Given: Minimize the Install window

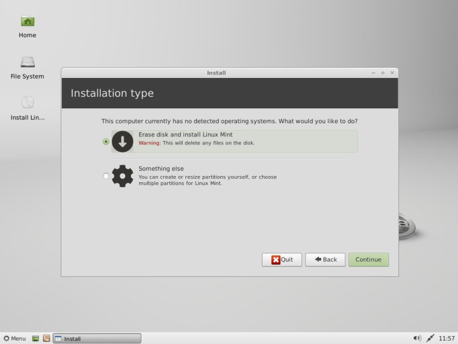Looking at the screenshot, I should 373,73.
